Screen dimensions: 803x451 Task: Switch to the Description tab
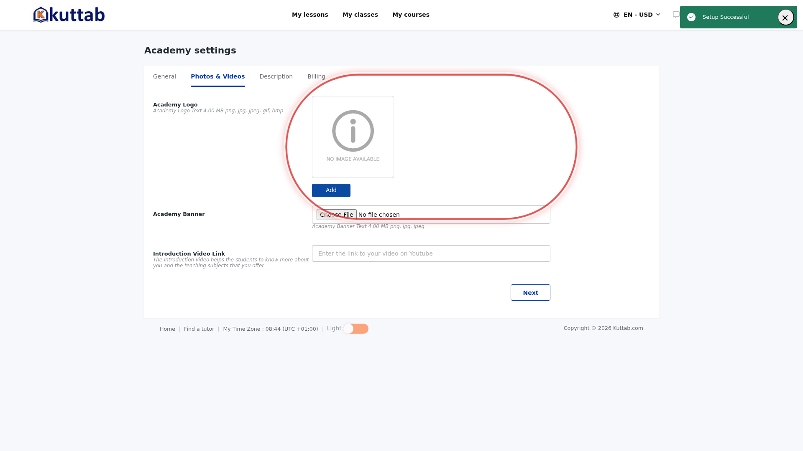(276, 76)
